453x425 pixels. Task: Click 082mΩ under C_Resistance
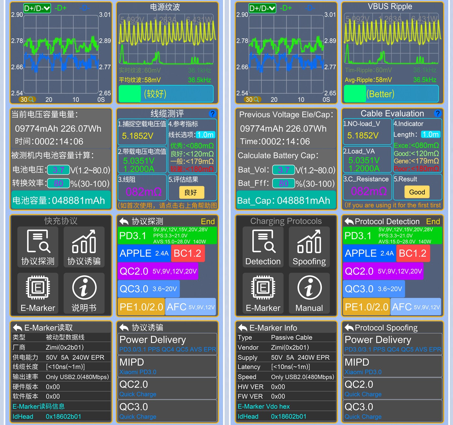369,191
